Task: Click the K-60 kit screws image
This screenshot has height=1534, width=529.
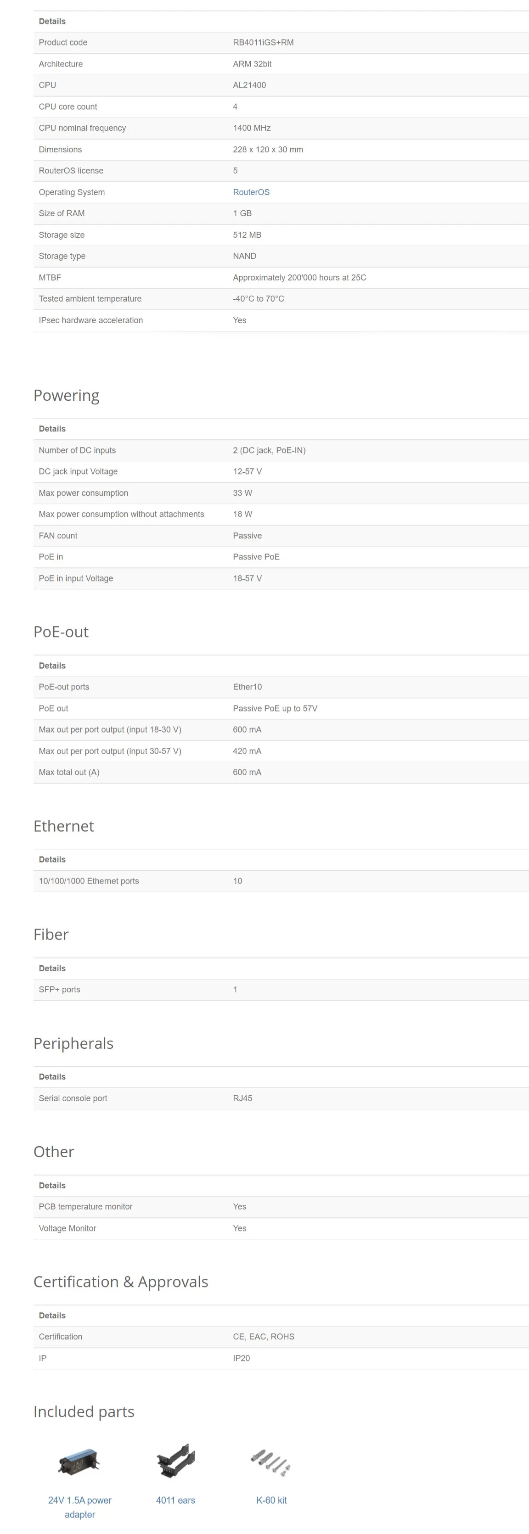Action: coord(271,1461)
